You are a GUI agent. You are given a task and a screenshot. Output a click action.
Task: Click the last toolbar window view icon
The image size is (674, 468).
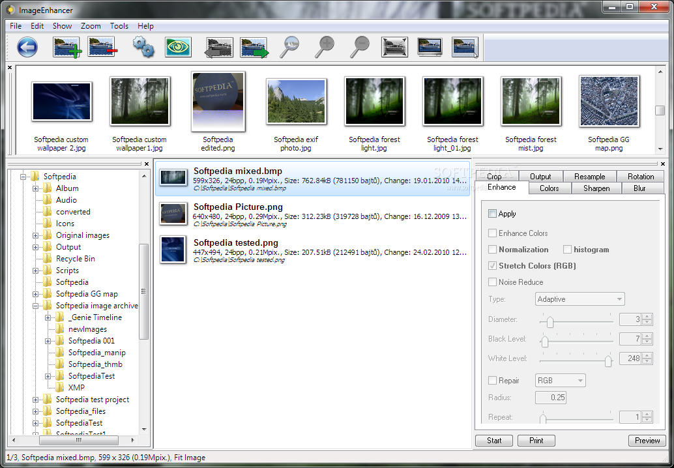click(465, 48)
